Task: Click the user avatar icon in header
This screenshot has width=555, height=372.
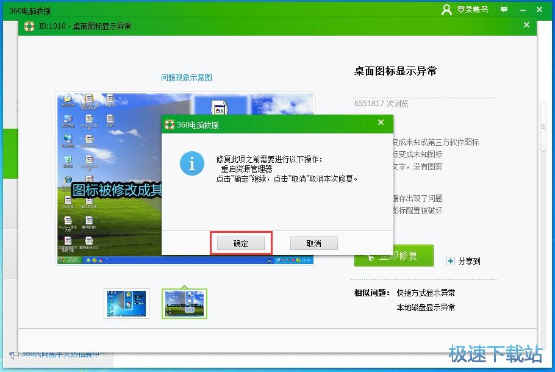Action: click(x=446, y=10)
